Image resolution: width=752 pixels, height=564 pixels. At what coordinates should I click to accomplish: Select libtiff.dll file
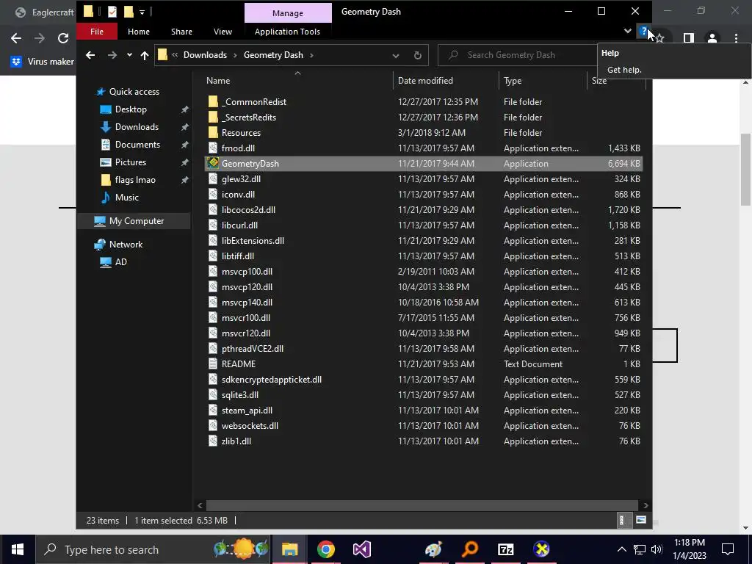point(237,256)
